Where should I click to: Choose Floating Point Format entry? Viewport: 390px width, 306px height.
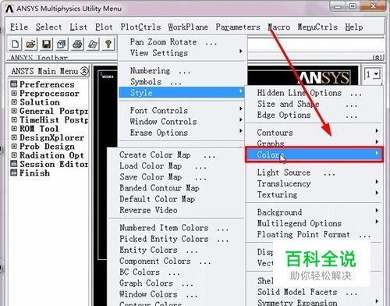click(314, 234)
